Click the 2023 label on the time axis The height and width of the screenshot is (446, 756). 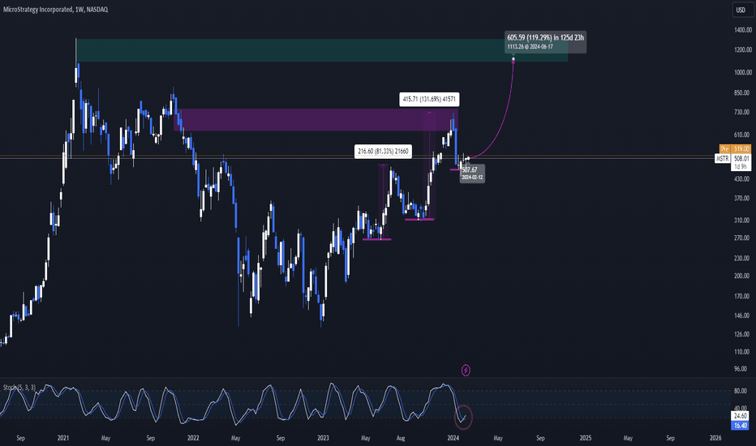coord(323,438)
